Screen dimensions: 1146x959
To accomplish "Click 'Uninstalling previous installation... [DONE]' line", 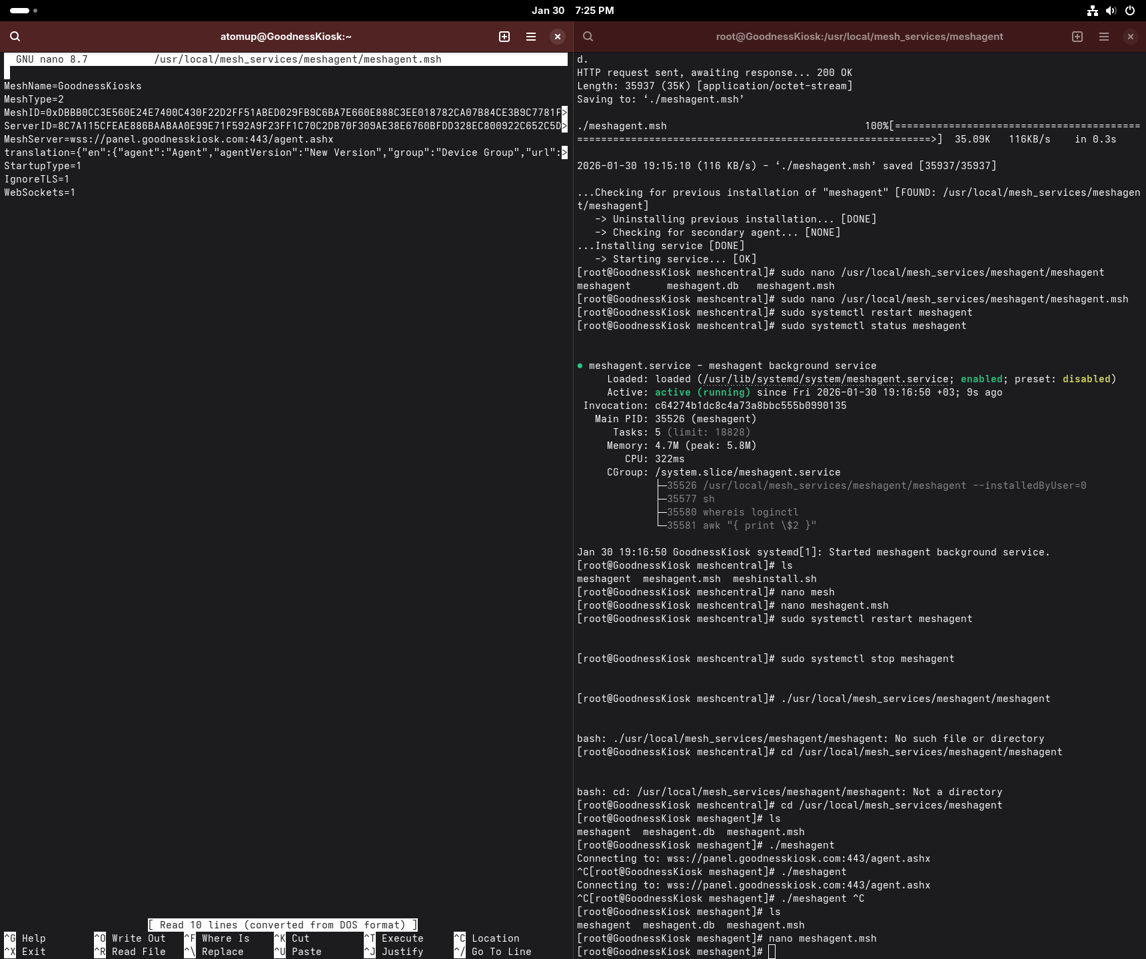I will pyautogui.click(x=736, y=219).
